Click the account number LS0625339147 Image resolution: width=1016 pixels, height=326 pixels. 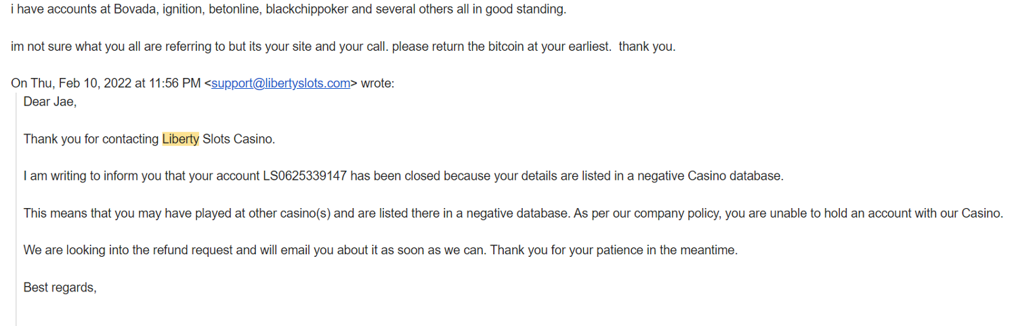click(x=305, y=176)
